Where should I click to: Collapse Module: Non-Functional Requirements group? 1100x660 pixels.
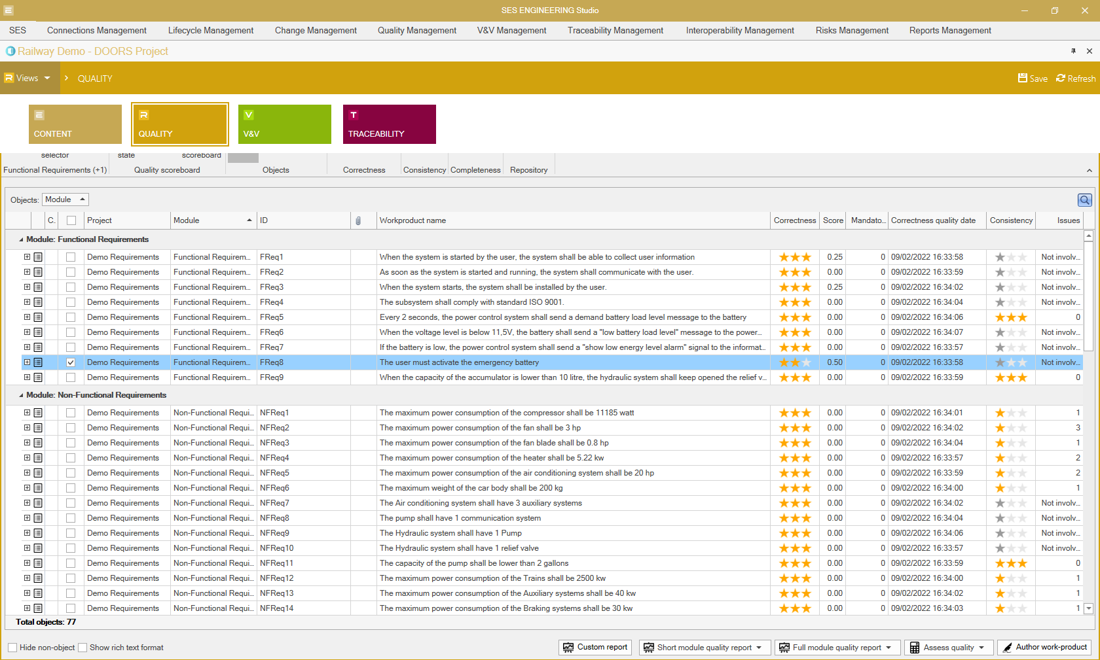click(21, 395)
